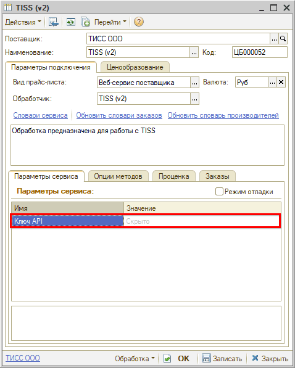This screenshot has width=295, height=368.
Task: Maximize the TISS (v2) window
Action: (x=274, y=8)
